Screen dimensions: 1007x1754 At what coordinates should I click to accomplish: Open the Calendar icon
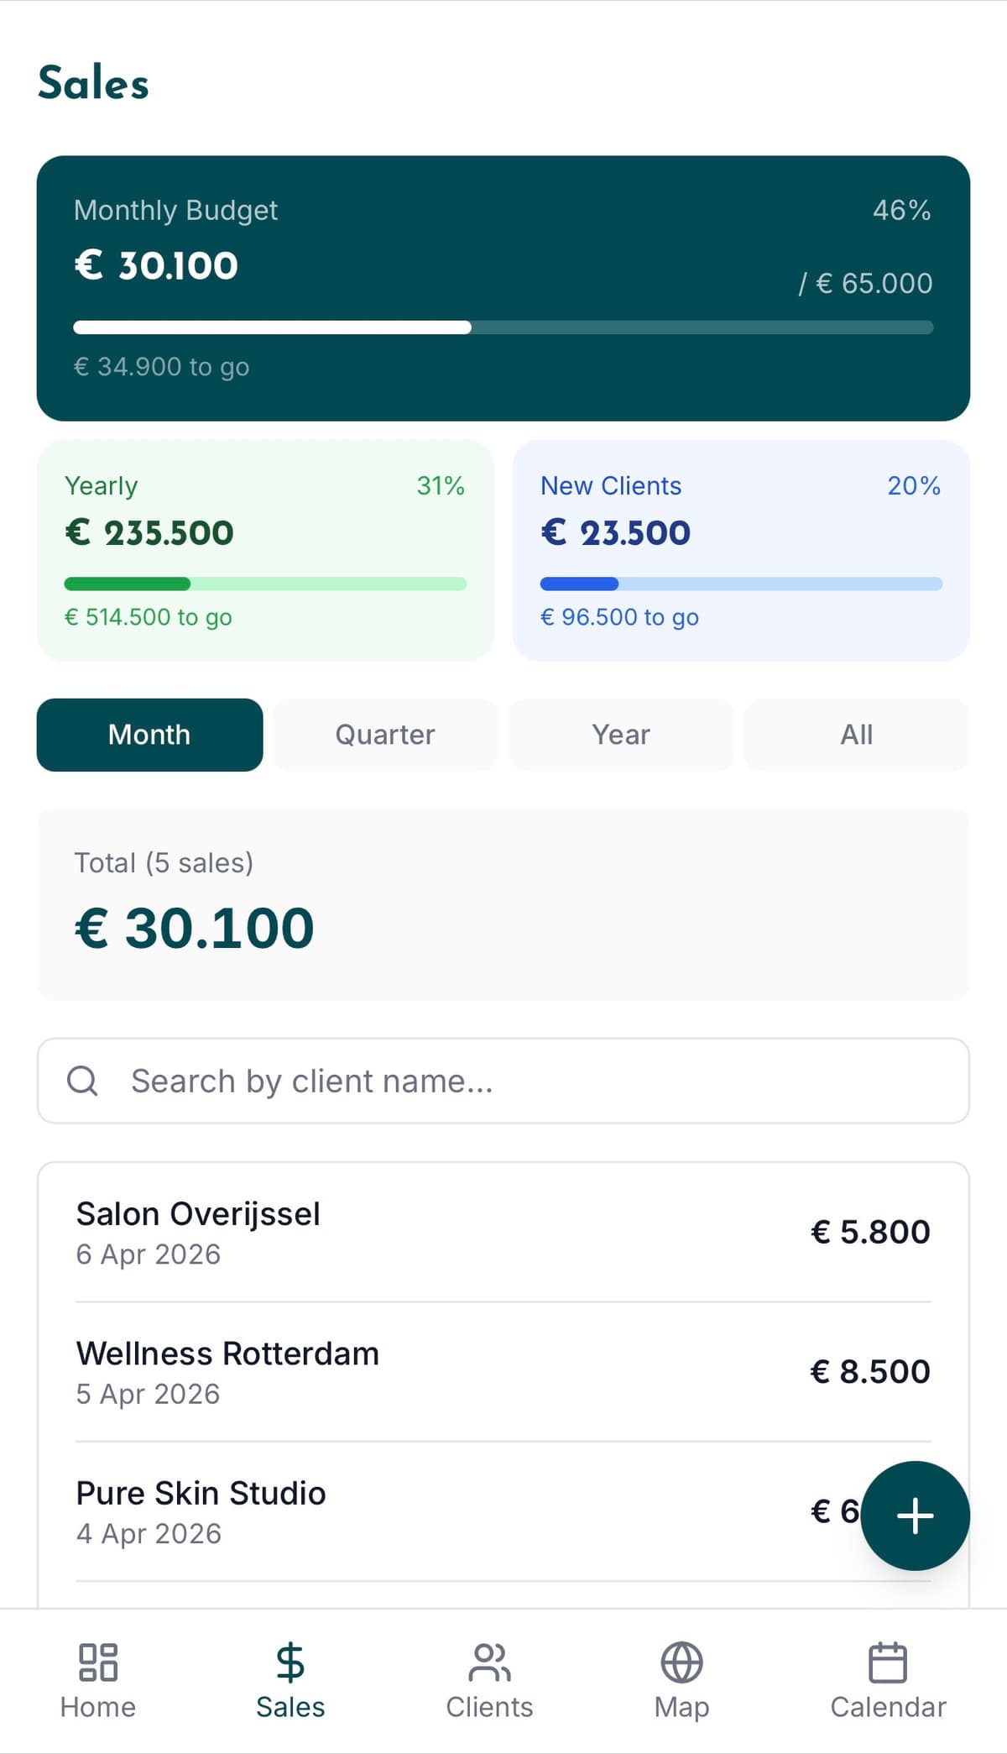pyautogui.click(x=888, y=1662)
